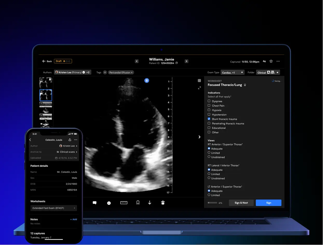The image size is (323, 245).
Task: Bookmark the current ultrasound capture
Action: [138, 203]
